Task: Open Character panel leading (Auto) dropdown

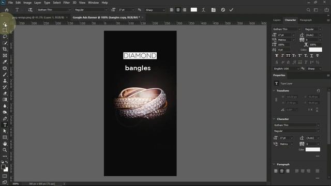Action: (320, 35)
